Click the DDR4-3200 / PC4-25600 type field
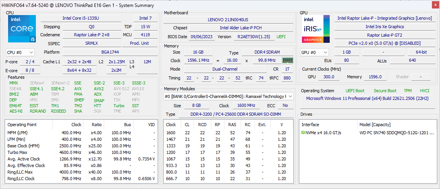This screenshot has width=440, height=189. (x=236, y=114)
